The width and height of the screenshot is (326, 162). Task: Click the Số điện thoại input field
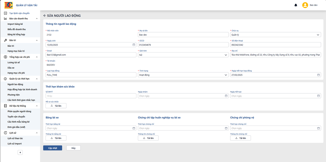point(276,45)
